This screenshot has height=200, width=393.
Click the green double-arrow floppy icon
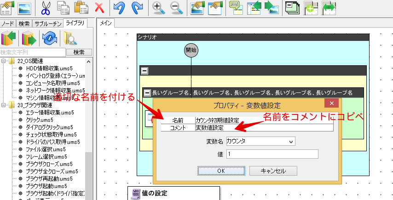tap(329, 8)
